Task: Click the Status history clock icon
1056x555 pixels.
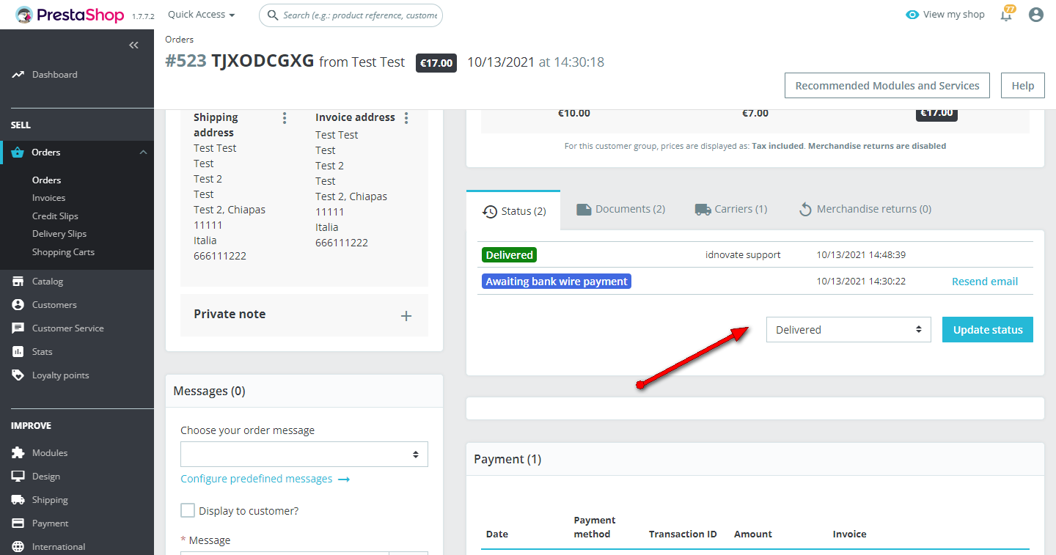Action: (490, 212)
